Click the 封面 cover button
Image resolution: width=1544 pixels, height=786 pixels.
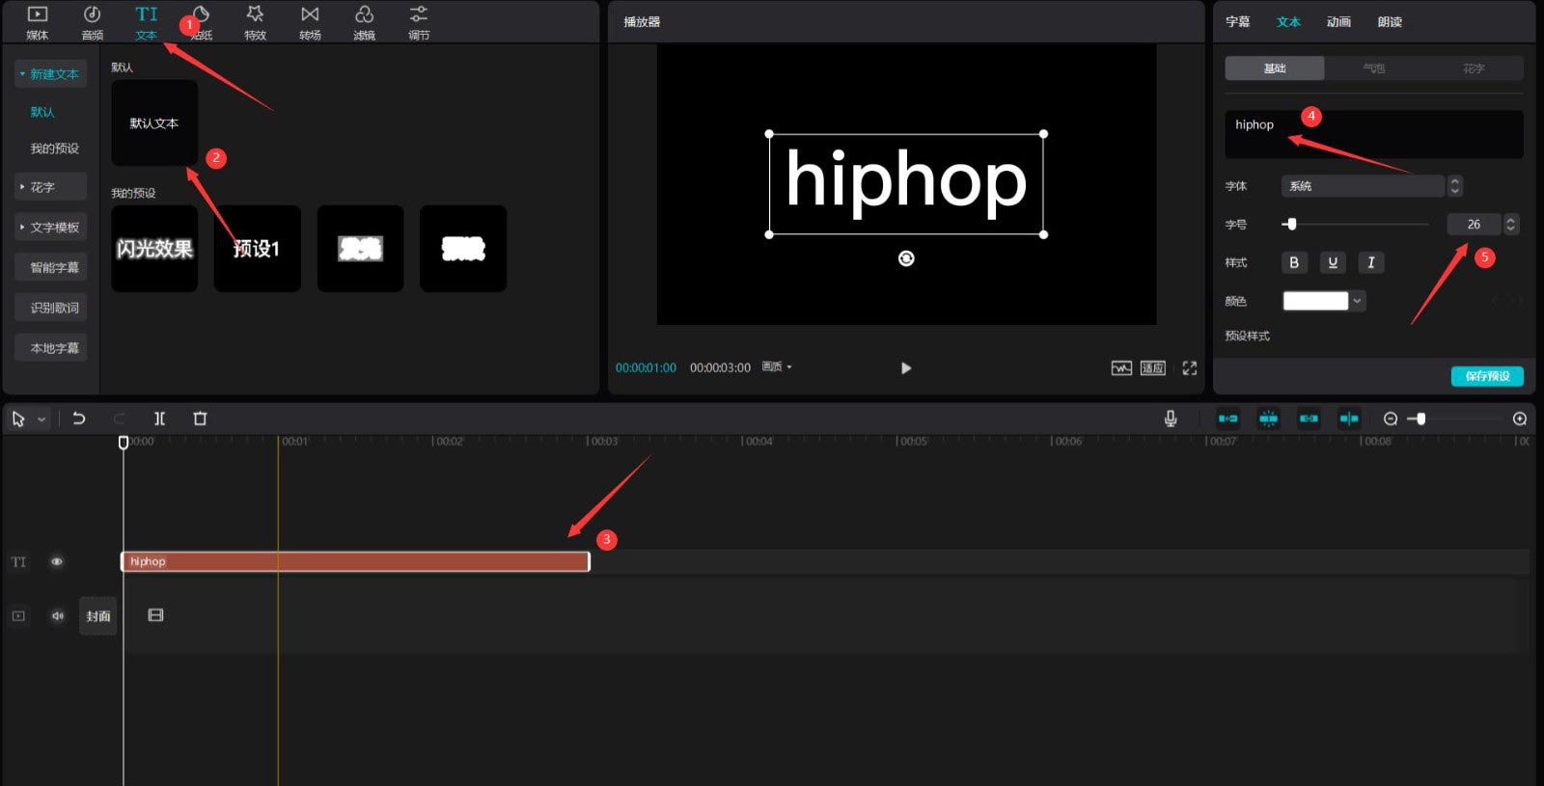(x=98, y=616)
